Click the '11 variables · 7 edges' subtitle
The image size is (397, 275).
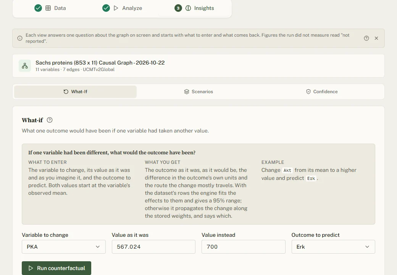(75, 70)
